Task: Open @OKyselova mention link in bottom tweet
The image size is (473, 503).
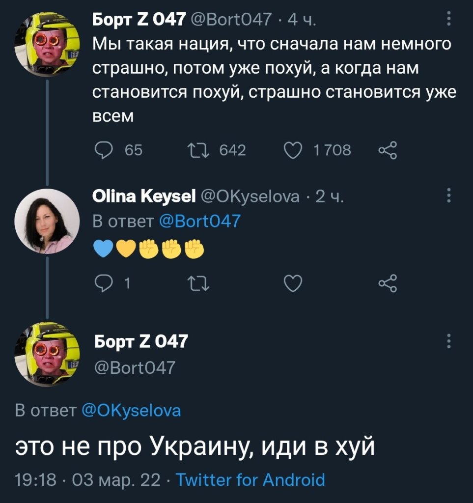Action: click(130, 410)
